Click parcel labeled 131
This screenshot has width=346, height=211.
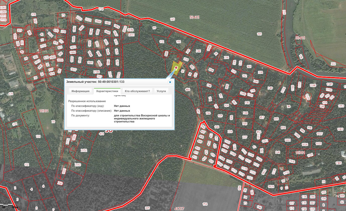click(38, 136)
